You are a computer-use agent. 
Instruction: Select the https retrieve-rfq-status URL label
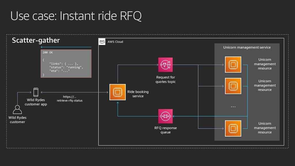click(x=70, y=99)
